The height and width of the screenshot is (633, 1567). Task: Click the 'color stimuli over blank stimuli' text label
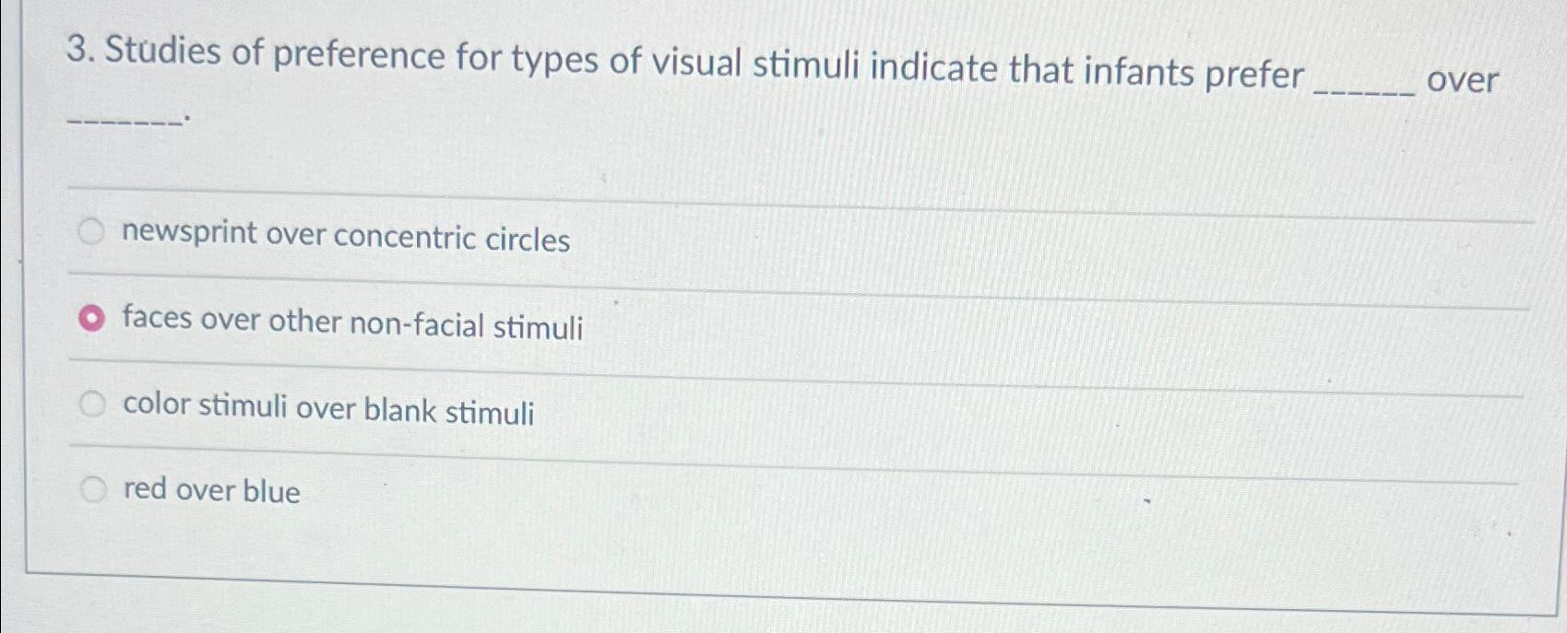coord(329,411)
